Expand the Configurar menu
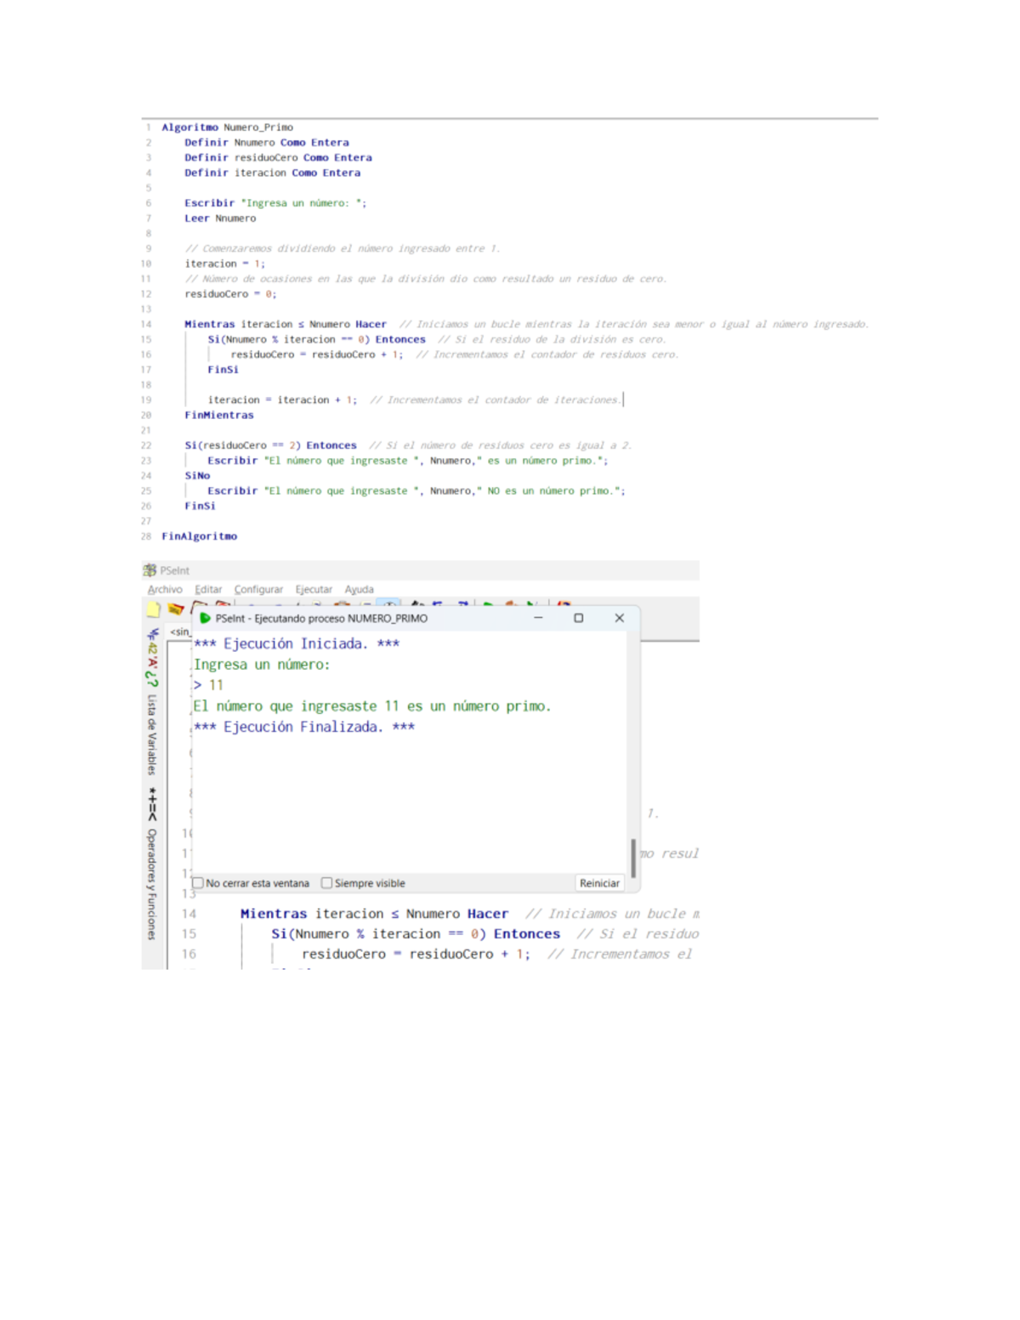The image size is (1020, 1320). (x=258, y=590)
